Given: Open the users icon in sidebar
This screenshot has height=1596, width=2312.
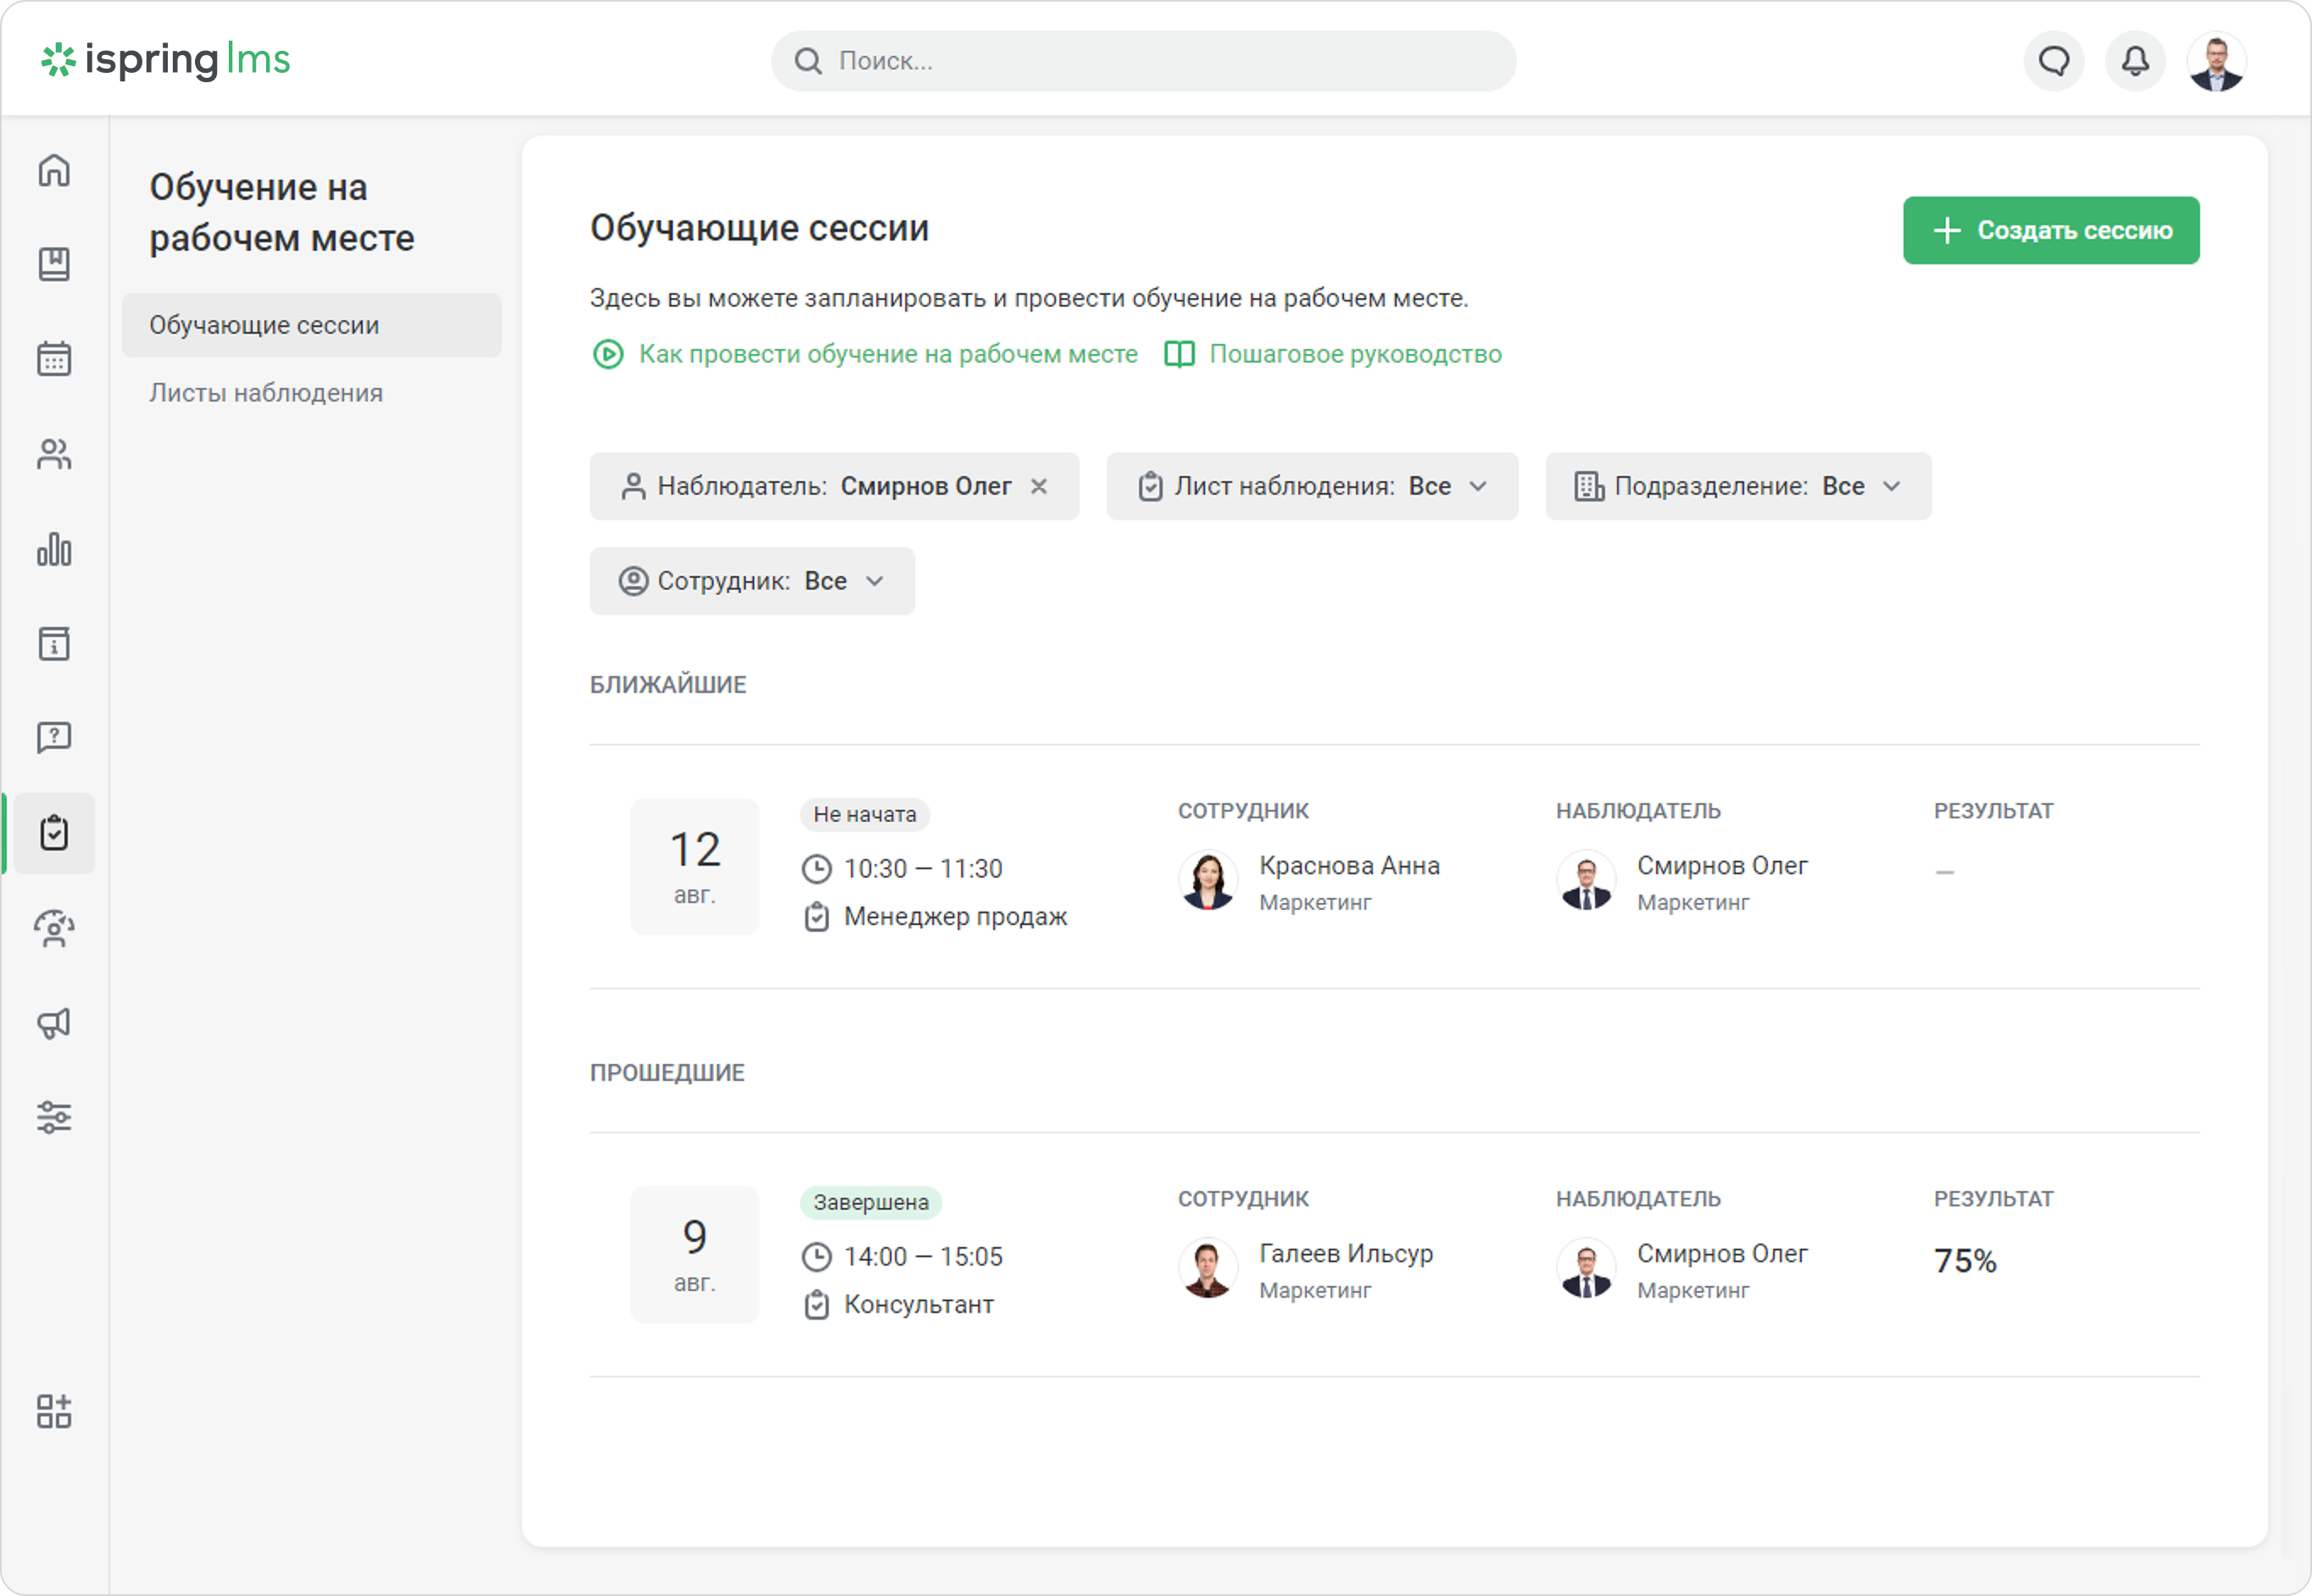Looking at the screenshot, I should coord(54,454).
